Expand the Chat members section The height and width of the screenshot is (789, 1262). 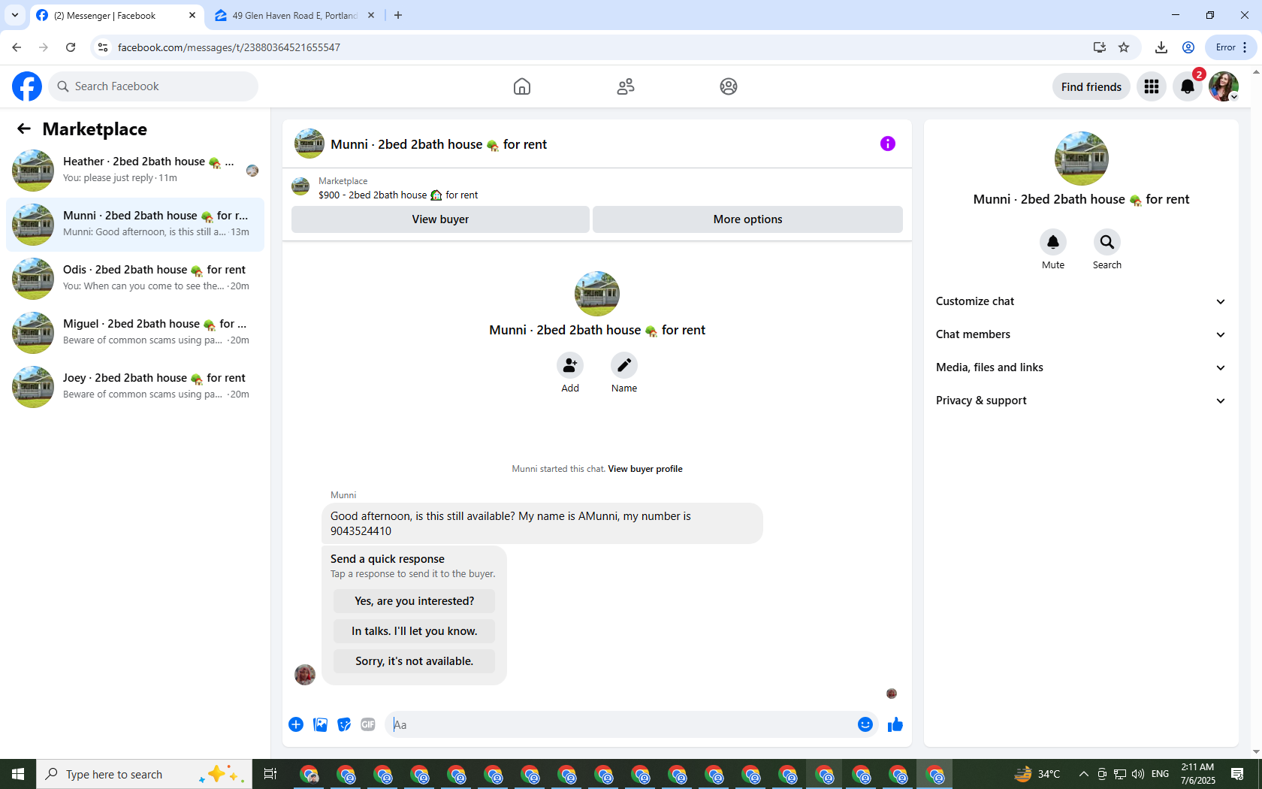pyautogui.click(x=1081, y=334)
